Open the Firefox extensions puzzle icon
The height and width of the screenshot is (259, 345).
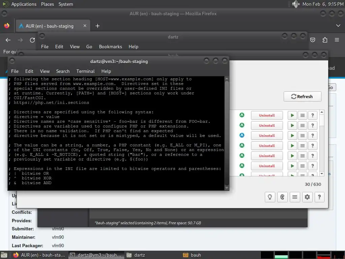[x=325, y=40]
